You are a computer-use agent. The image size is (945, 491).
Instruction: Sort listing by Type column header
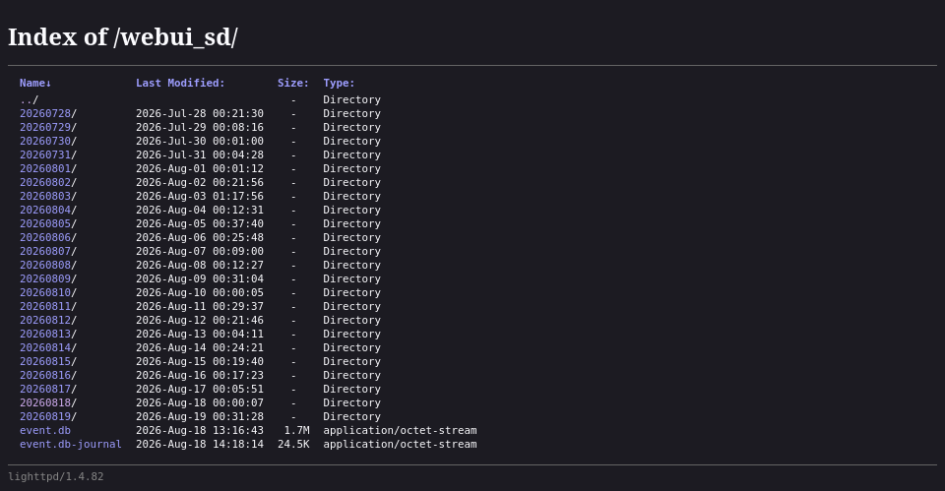pos(339,83)
